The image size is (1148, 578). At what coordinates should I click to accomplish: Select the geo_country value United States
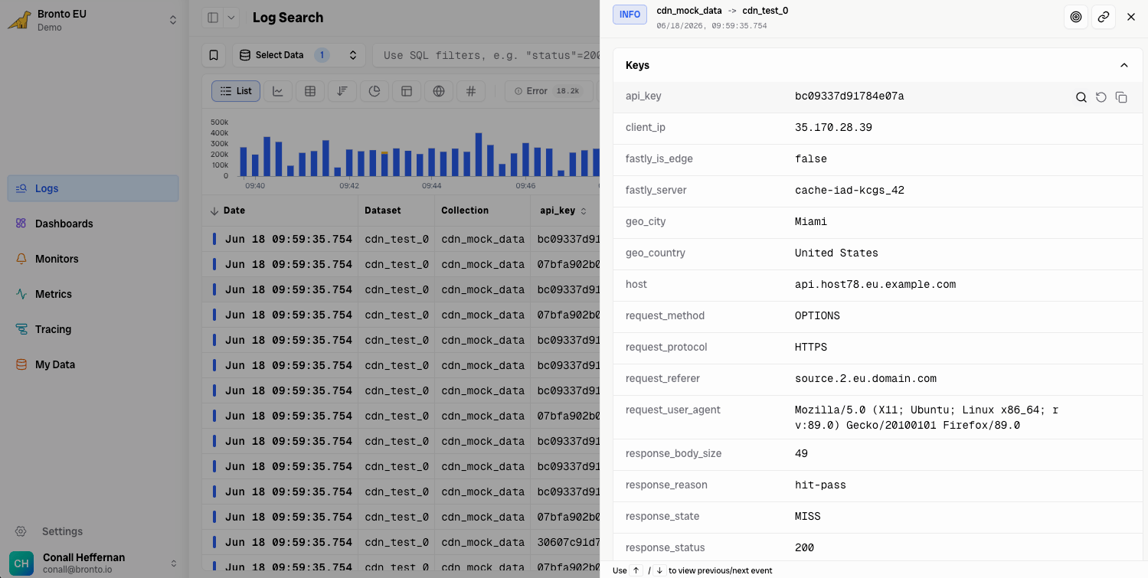pyautogui.click(x=836, y=253)
